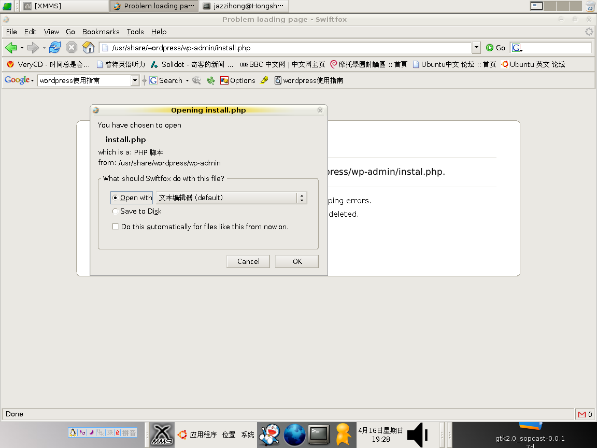Open the Bookmarks menu
This screenshot has width=597, height=448.
[x=101, y=32]
